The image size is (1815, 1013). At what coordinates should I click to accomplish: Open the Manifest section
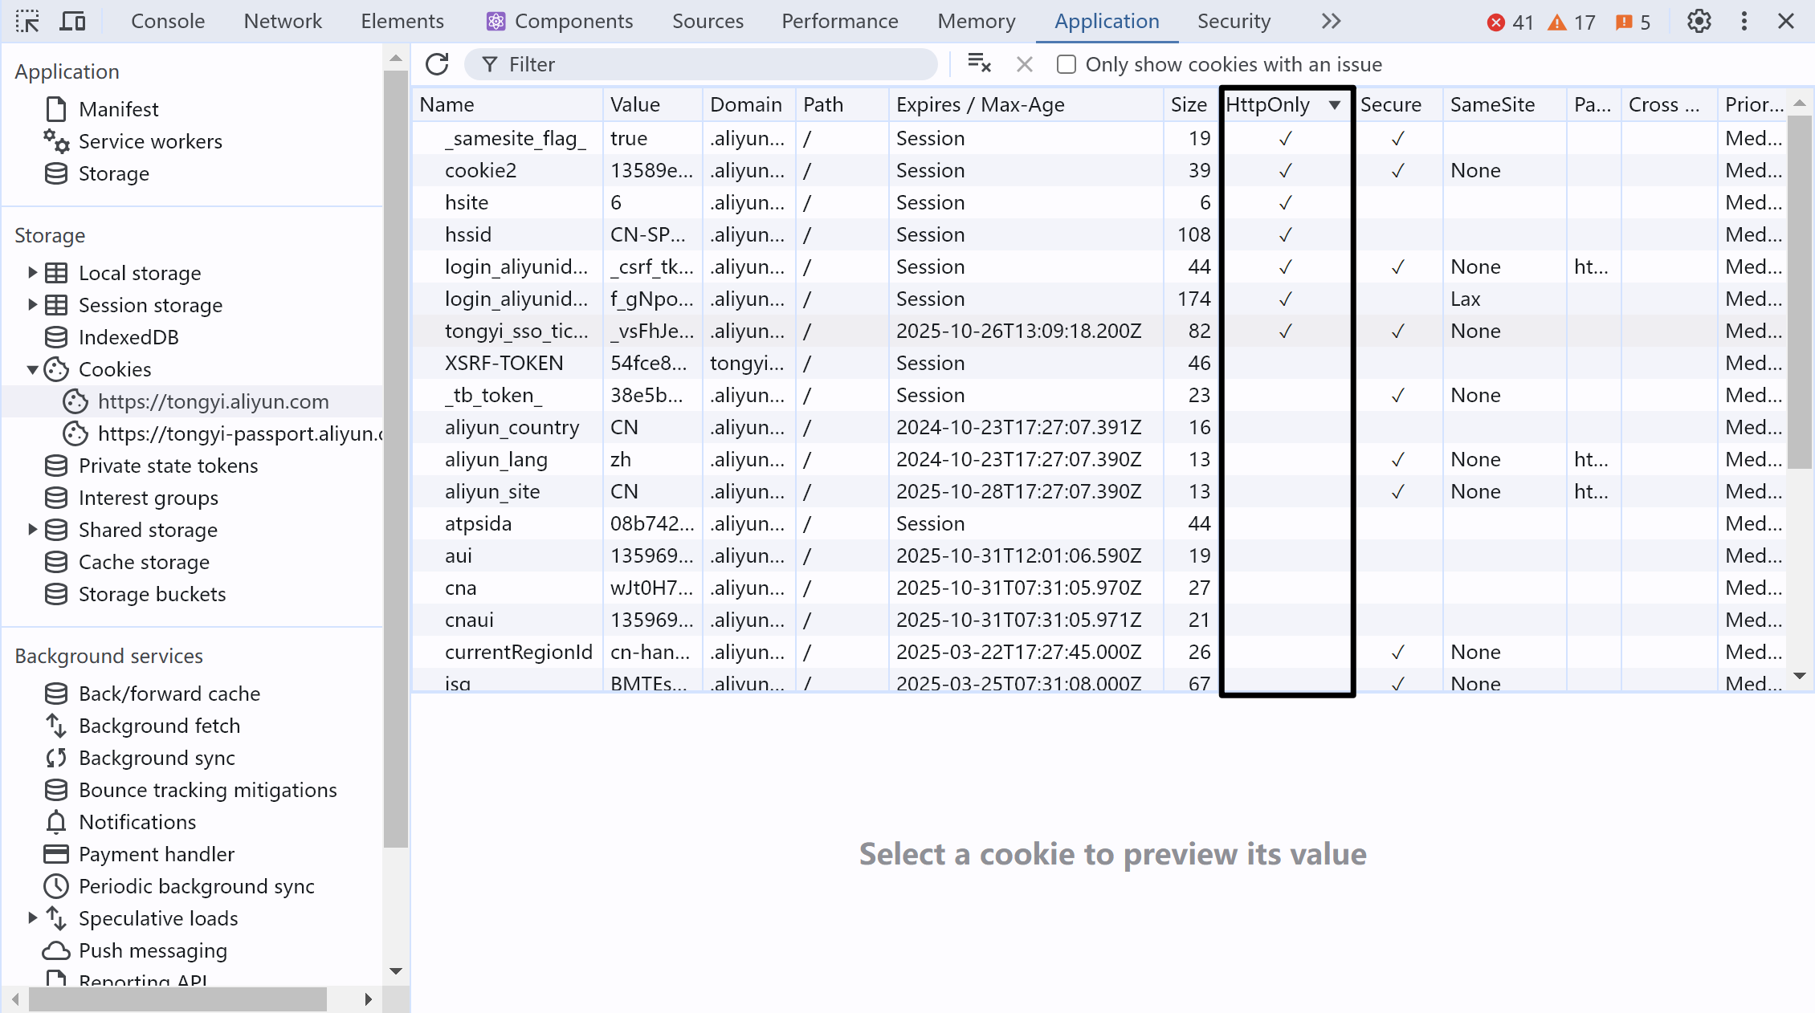pyautogui.click(x=118, y=109)
